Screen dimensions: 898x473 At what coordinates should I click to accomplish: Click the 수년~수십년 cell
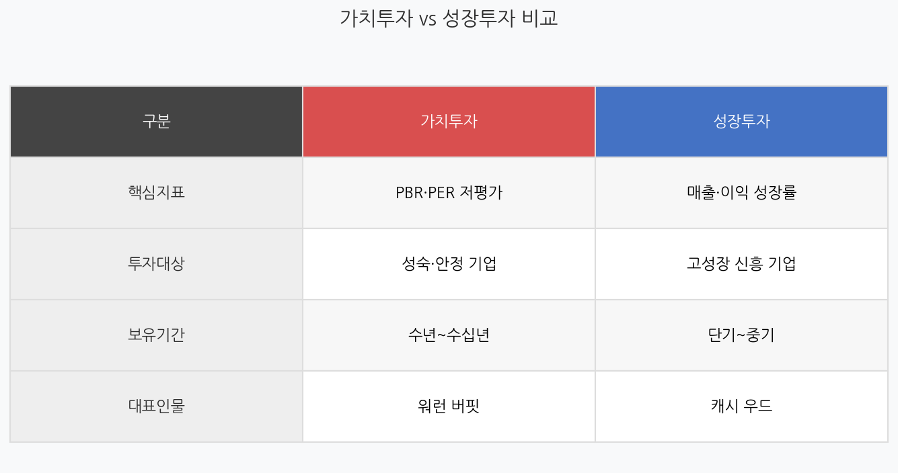[449, 335]
